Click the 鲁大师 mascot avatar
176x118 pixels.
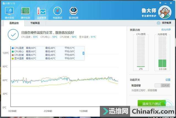point(165,12)
